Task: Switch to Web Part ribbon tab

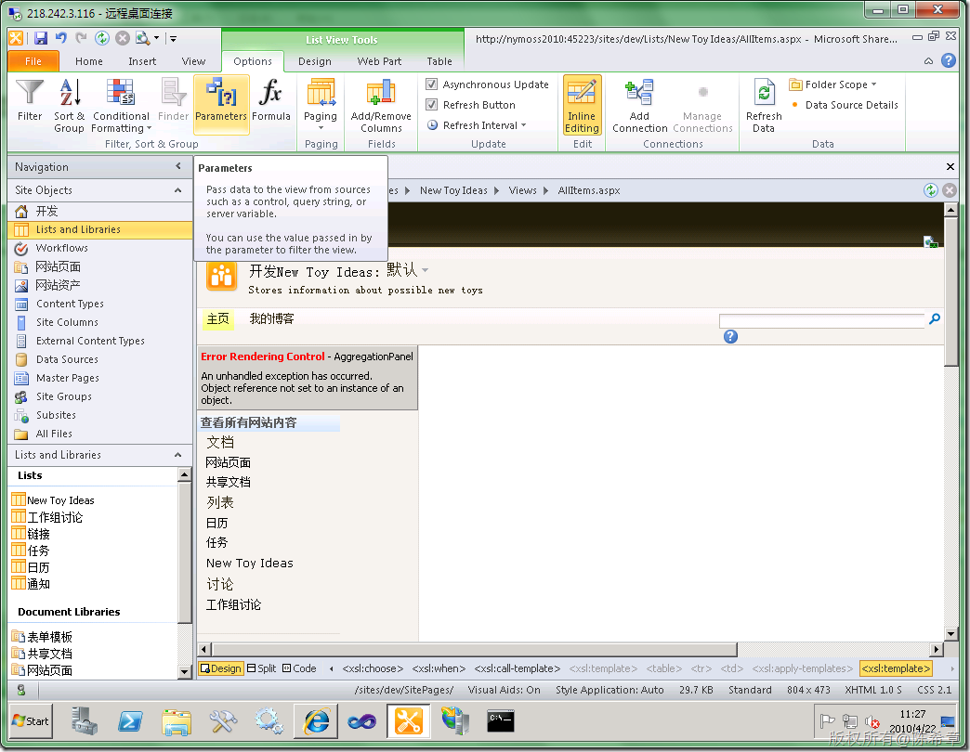Action: point(379,61)
